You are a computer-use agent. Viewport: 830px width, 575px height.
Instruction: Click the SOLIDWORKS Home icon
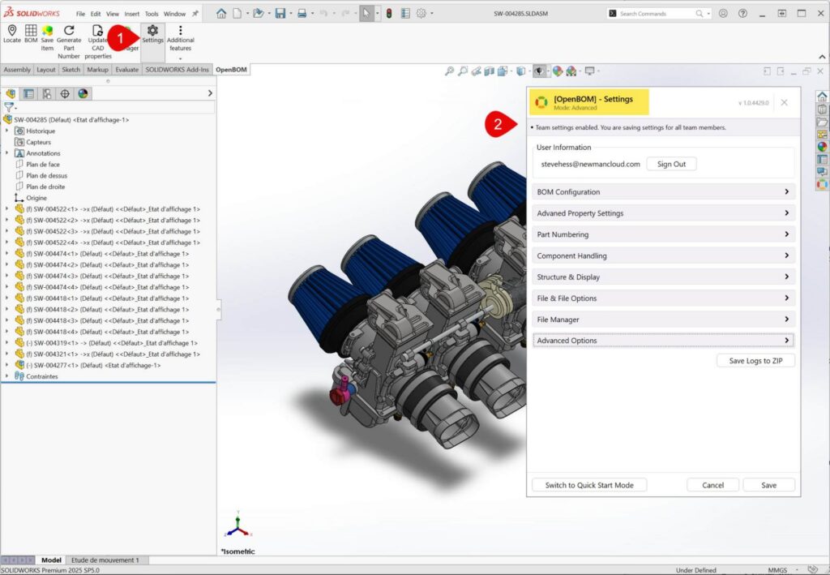(221, 13)
